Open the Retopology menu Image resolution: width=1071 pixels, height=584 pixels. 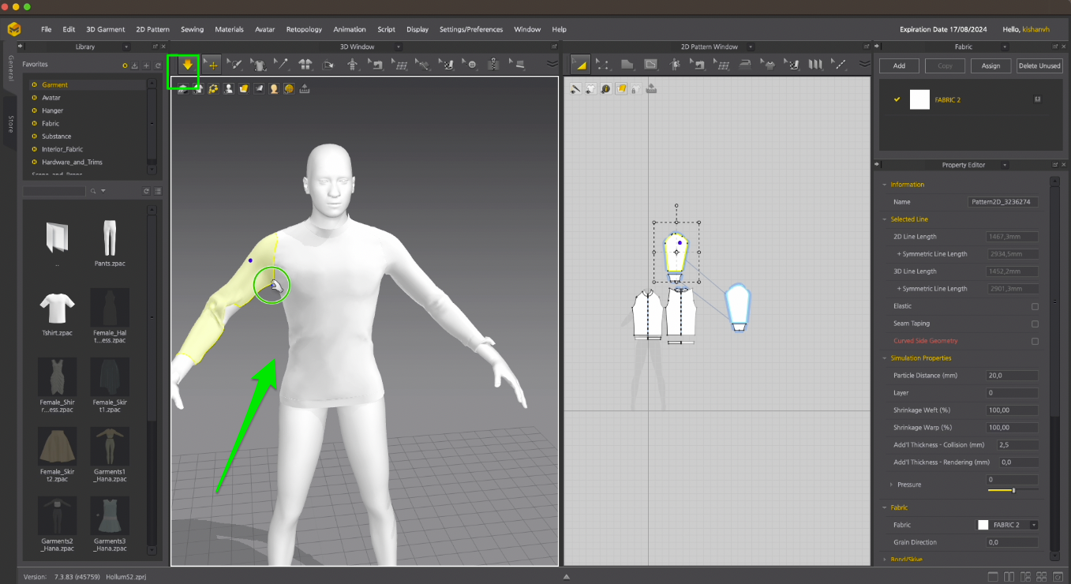[304, 29]
